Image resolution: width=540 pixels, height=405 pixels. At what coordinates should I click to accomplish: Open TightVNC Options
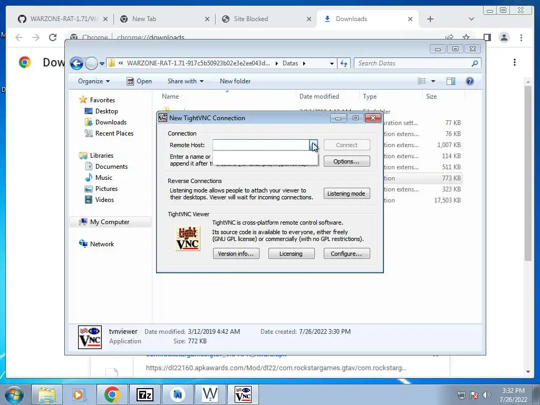click(x=347, y=161)
